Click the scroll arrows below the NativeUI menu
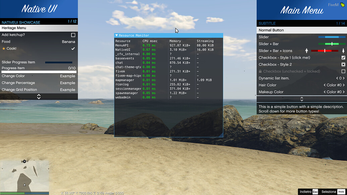The width and height of the screenshot is (347, 195). 39,96
